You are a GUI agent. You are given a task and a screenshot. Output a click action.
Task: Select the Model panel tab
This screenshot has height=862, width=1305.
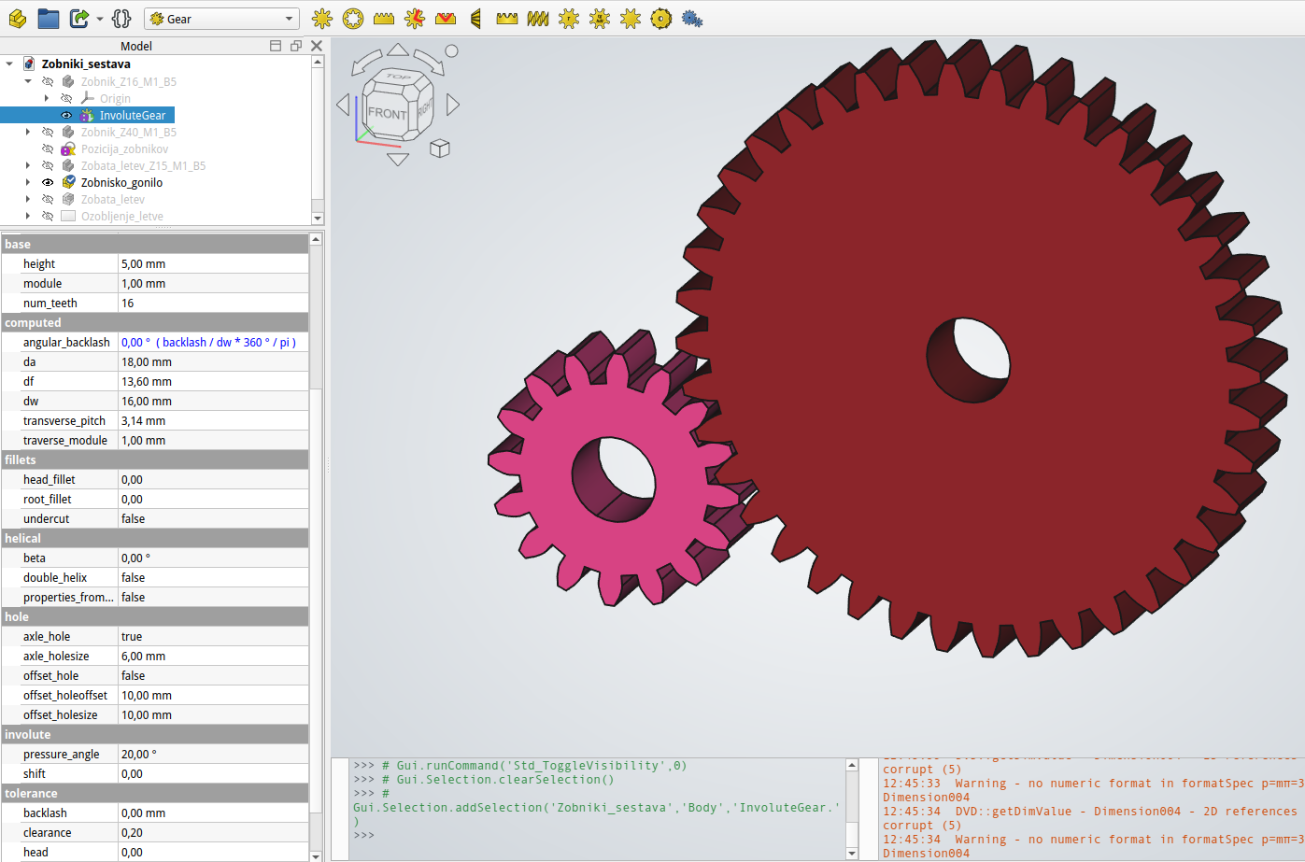(136, 46)
